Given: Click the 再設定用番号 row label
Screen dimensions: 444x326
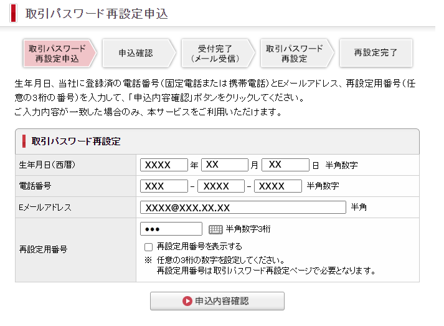Looking at the screenshot, I should coord(44,249).
